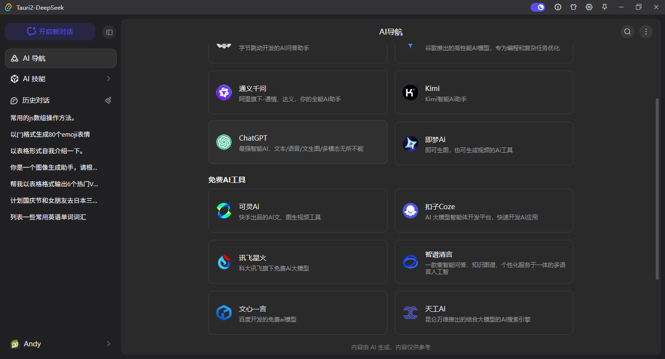The image size is (665, 359).
Task: Click the Andy user avatar
Action: click(x=15, y=344)
